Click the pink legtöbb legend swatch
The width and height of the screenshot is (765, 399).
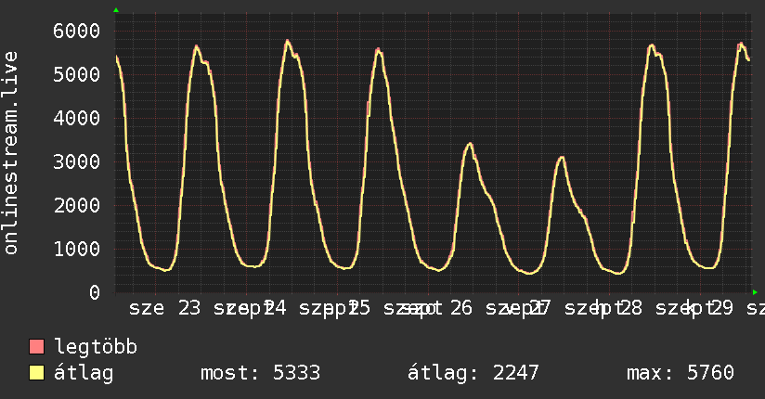point(37,346)
